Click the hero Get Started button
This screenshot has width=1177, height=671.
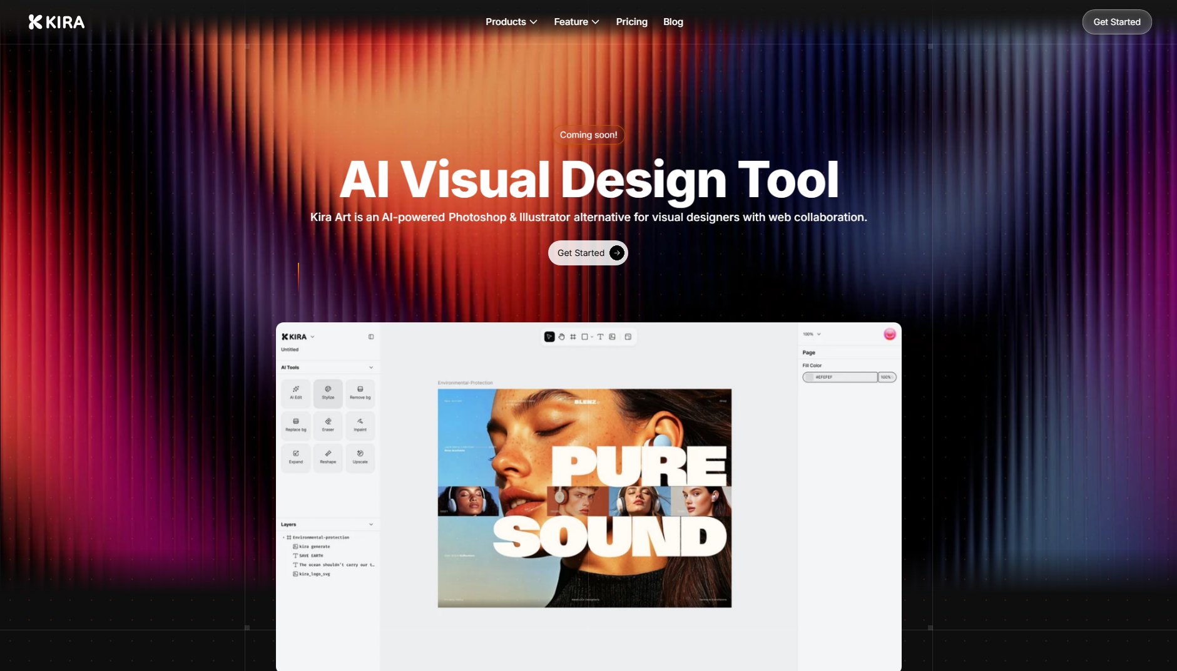[588, 253]
